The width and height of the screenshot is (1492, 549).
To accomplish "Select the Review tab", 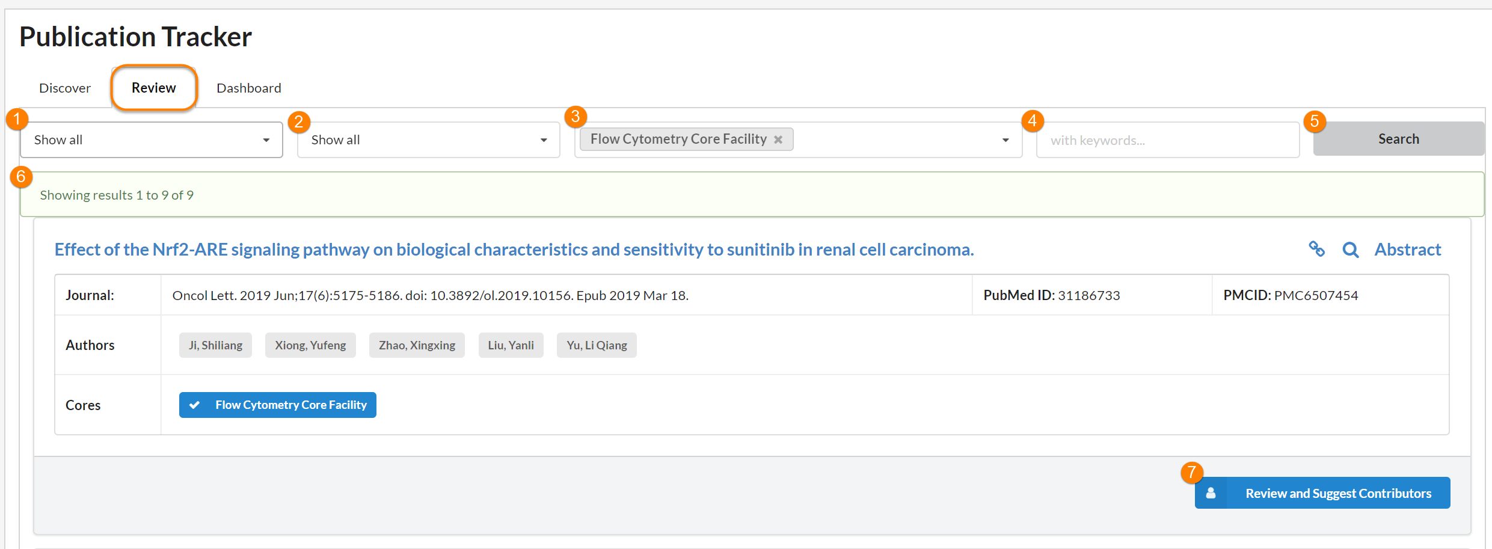I will point(154,88).
